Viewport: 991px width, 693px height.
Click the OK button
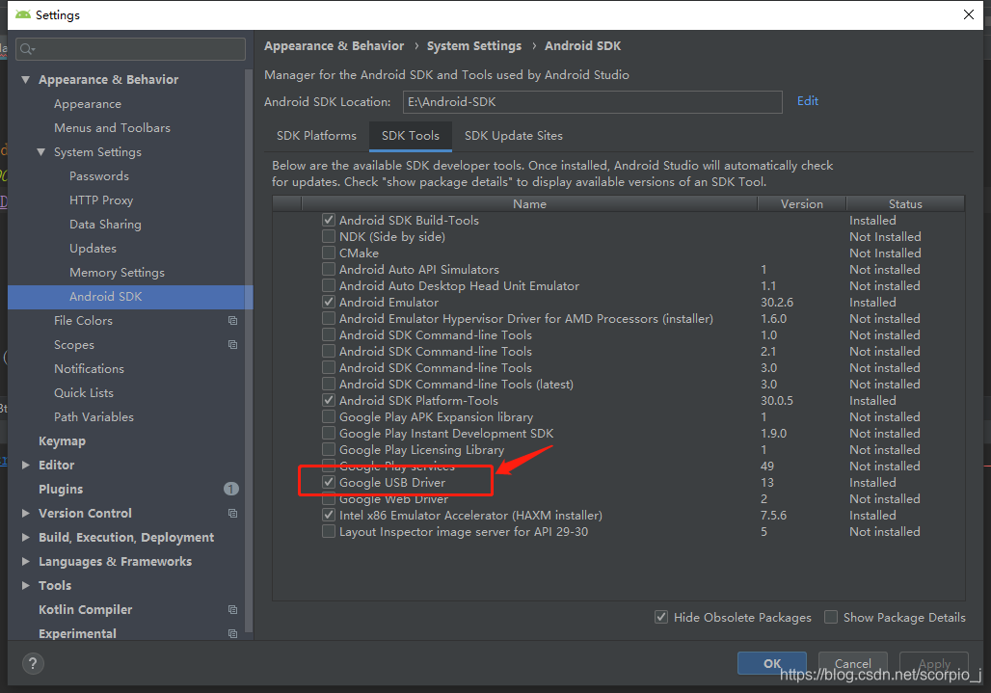pos(772,663)
